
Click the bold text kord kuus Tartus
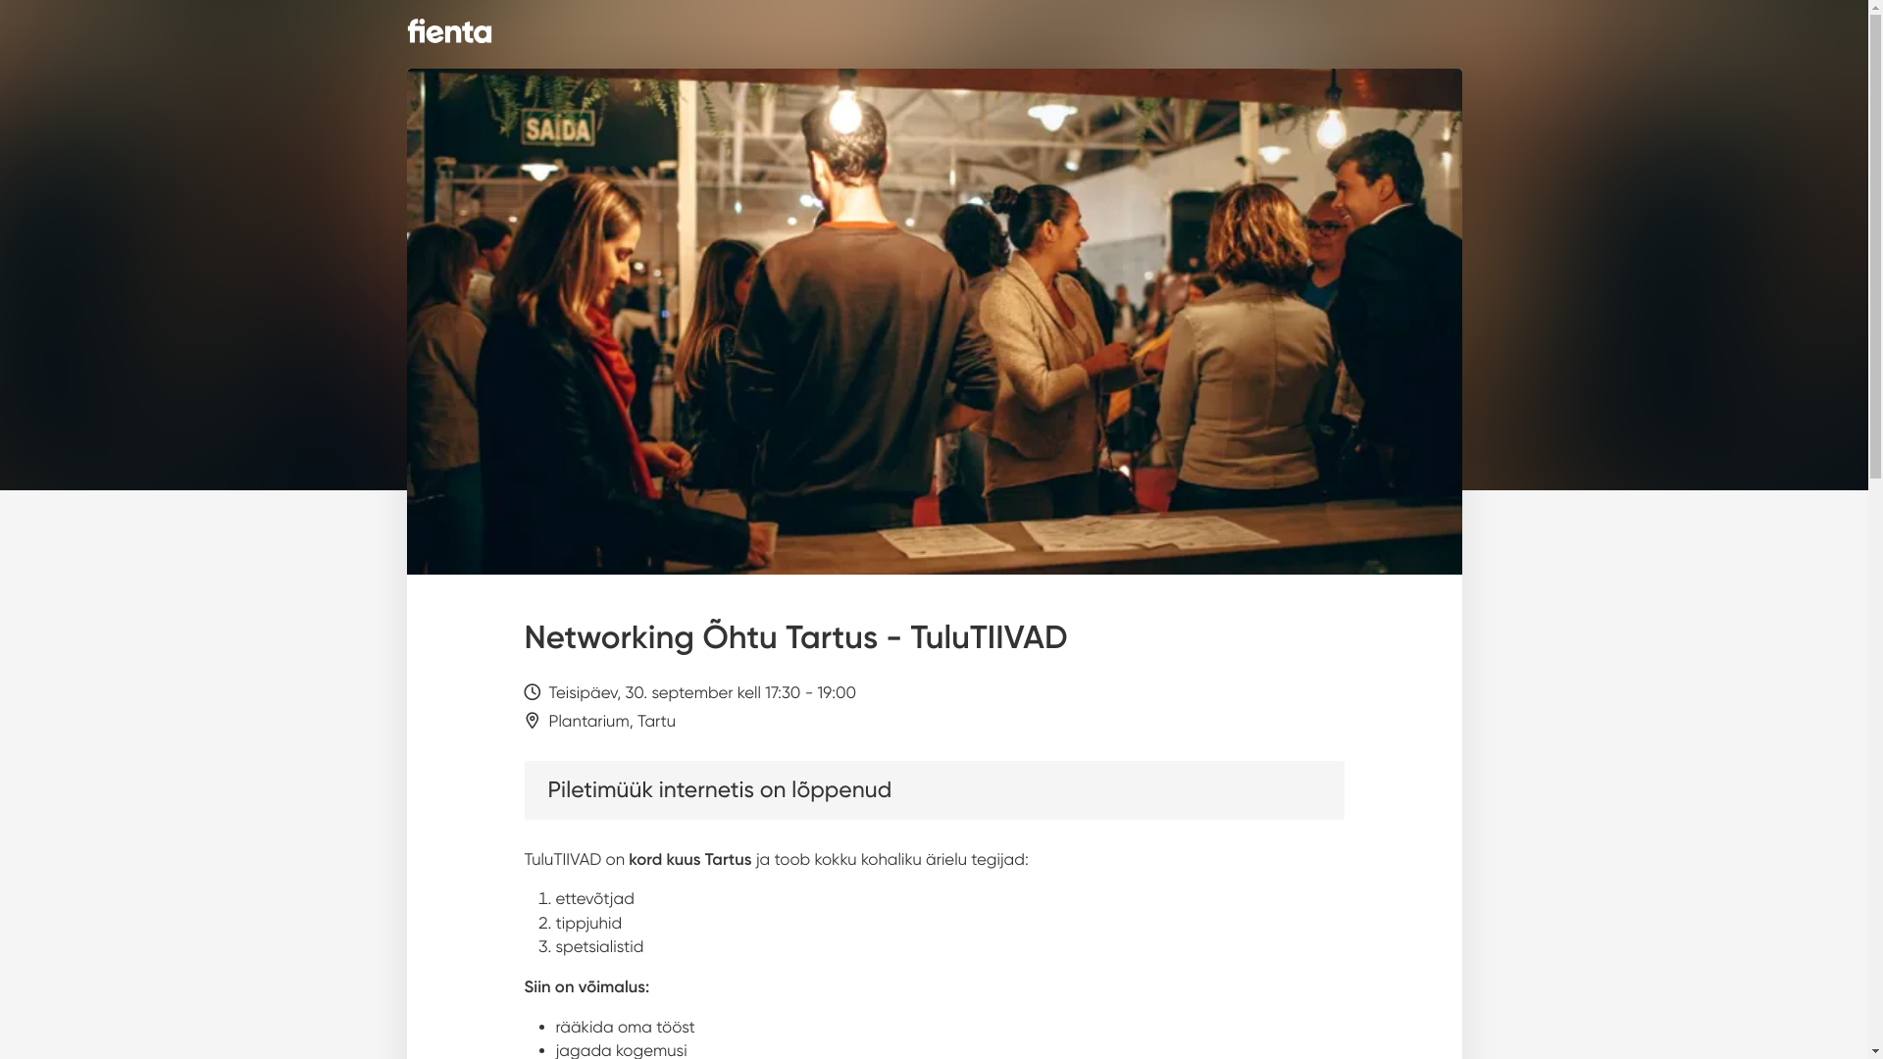(x=689, y=859)
